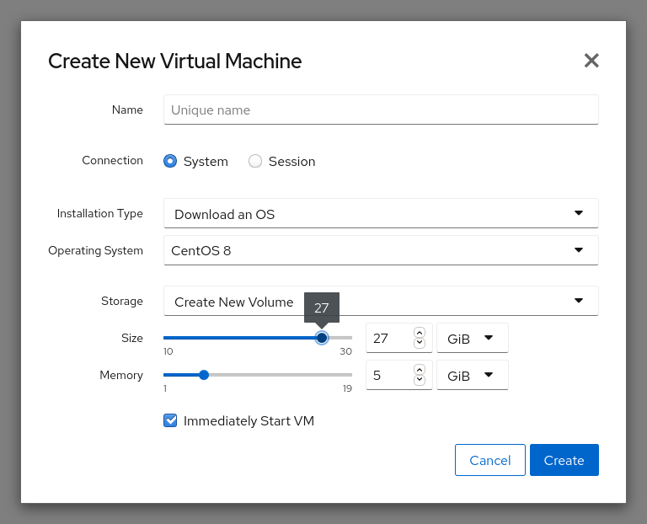Click the Size numeric input showing 27
The width and height of the screenshot is (647, 524).
coord(389,338)
